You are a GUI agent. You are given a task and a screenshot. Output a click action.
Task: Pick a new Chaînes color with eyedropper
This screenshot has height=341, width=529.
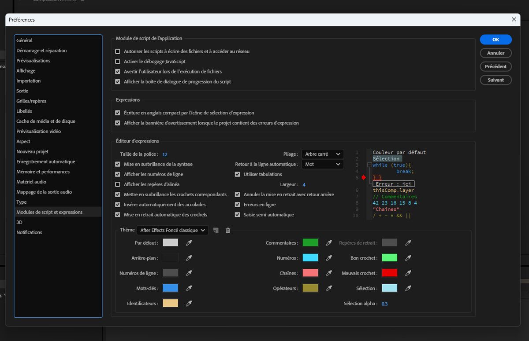(329, 273)
